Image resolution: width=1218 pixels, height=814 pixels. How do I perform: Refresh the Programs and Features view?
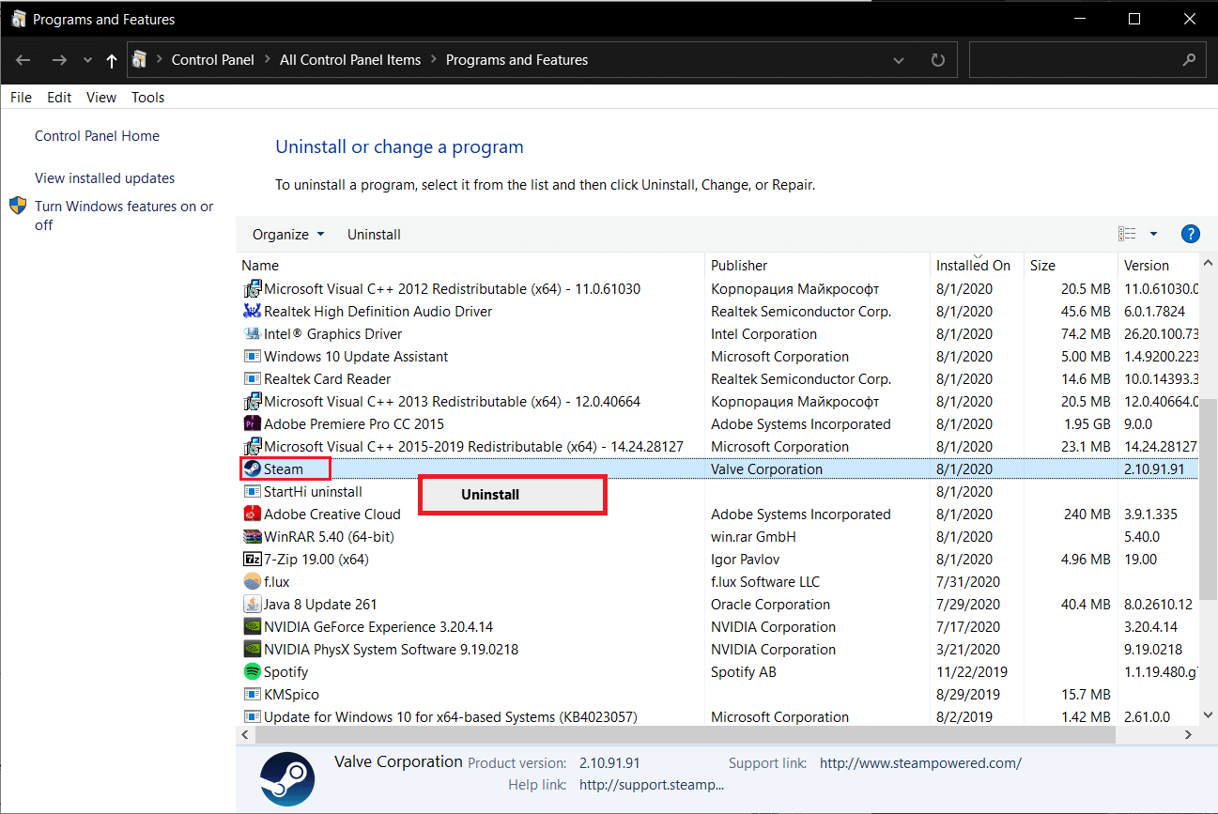(x=937, y=60)
